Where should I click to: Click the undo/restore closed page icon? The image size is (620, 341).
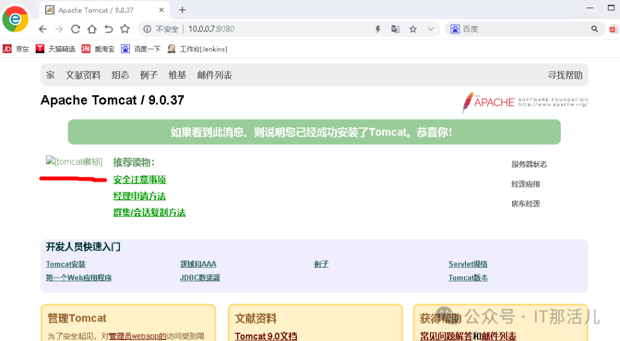[x=108, y=29]
